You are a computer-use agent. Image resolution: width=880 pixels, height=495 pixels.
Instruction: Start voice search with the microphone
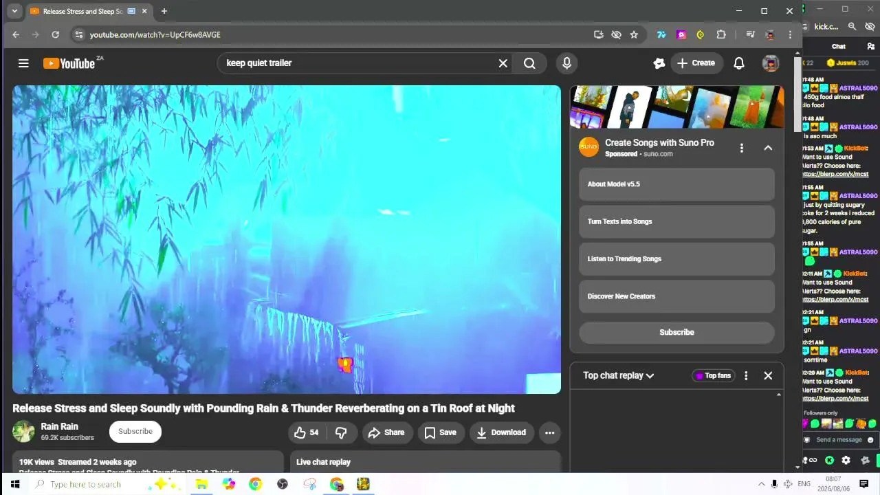click(x=566, y=63)
